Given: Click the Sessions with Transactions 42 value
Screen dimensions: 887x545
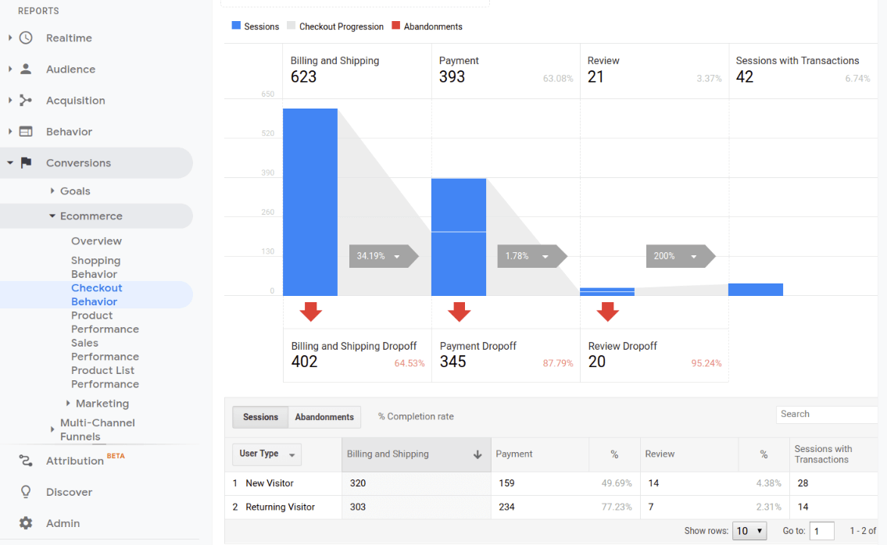Looking at the screenshot, I should (745, 77).
